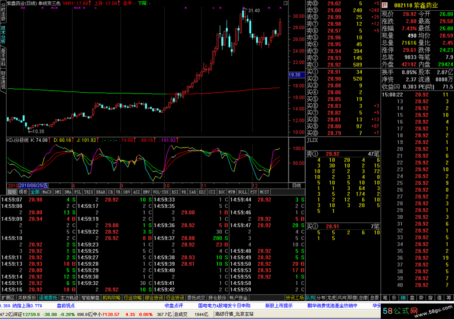Open the 行业攻略 bottom tab
The height and width of the screenshot is (319, 454).
133,298
